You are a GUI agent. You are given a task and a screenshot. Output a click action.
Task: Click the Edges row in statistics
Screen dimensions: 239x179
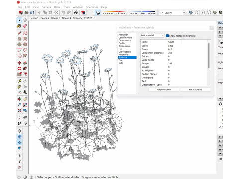tap(174, 46)
